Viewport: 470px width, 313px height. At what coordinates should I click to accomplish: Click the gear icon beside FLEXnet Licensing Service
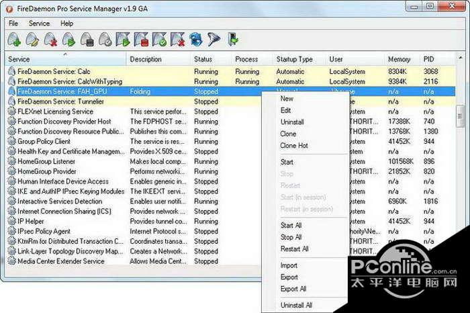pyautogui.click(x=11, y=111)
